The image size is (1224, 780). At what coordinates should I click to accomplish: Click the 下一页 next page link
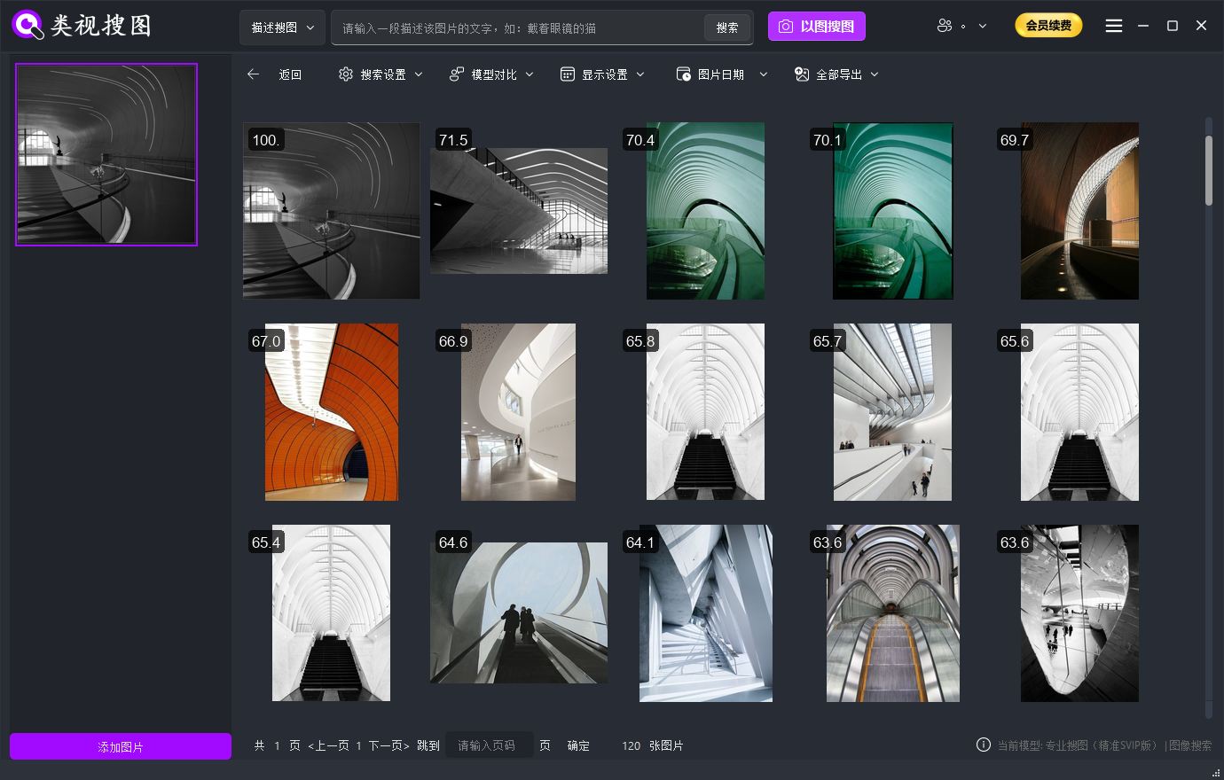388,745
